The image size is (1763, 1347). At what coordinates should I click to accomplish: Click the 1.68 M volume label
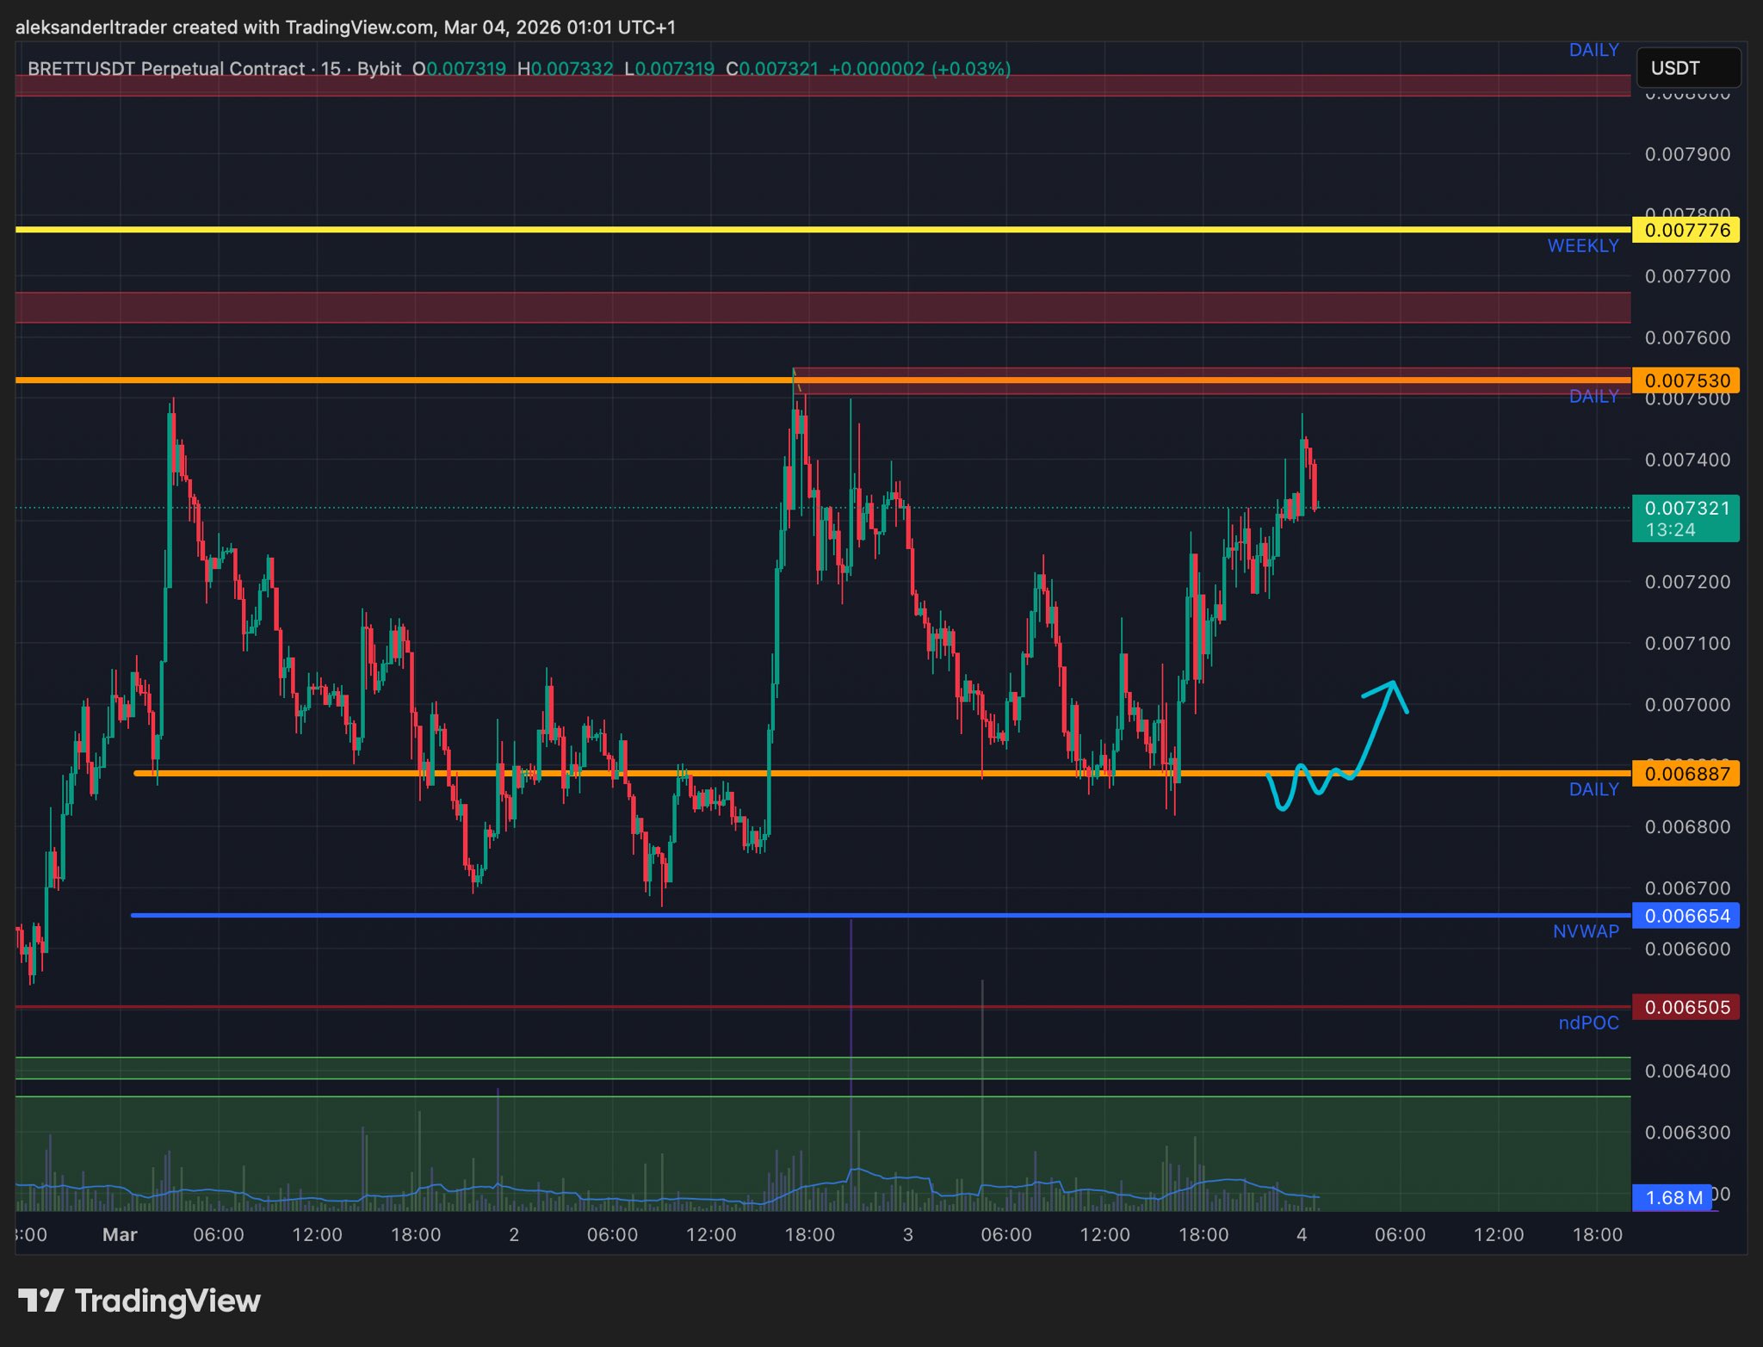click(x=1673, y=1197)
